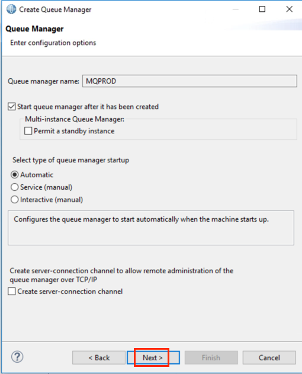Viewport: 302px width, 374px height.
Task: Cancel the queue manager wizard
Action: (x=269, y=357)
